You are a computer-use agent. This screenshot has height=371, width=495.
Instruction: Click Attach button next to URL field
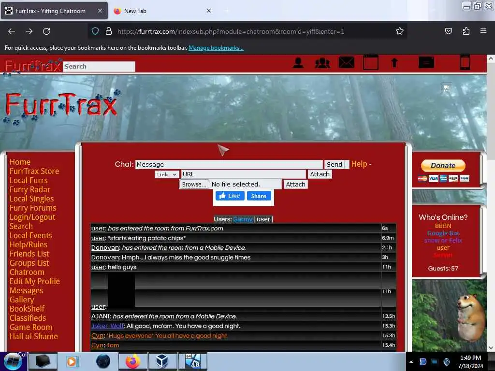(320, 174)
